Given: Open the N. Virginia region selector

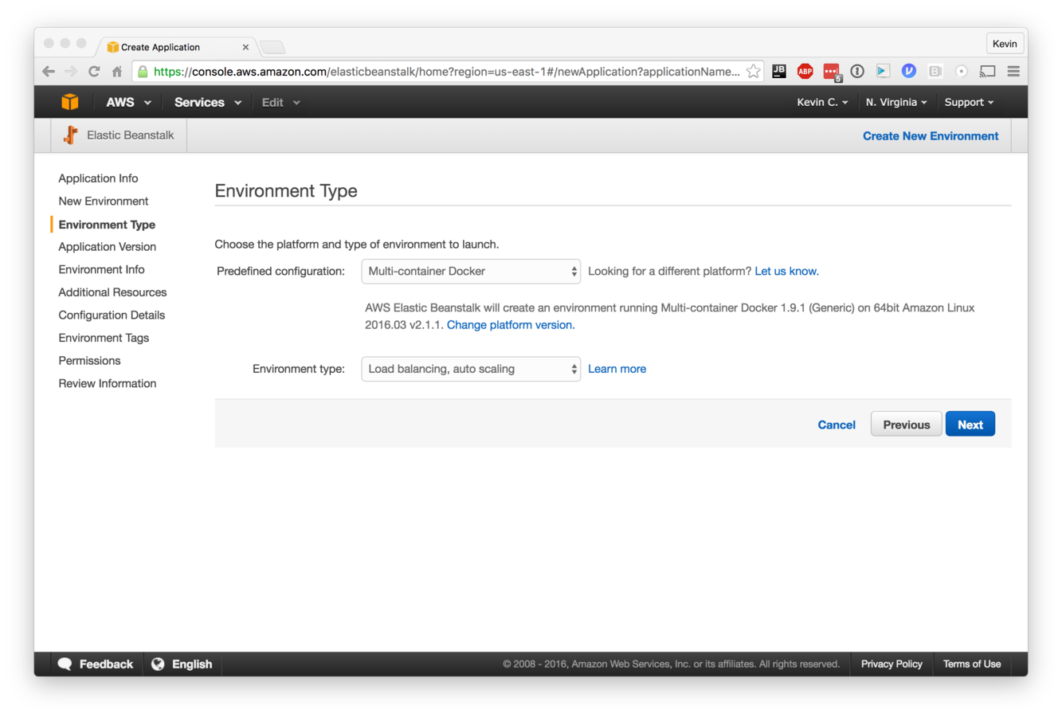Looking at the screenshot, I should pyautogui.click(x=896, y=102).
